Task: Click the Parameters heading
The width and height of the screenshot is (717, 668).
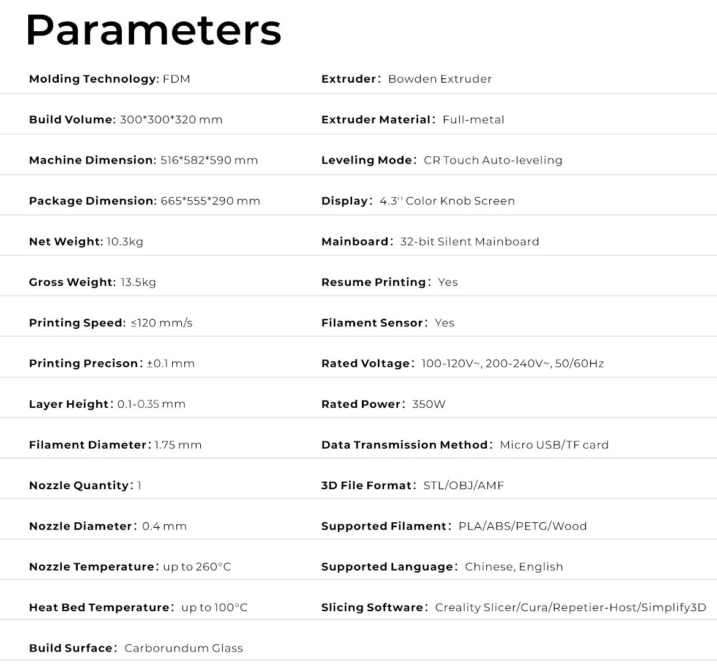Action: (x=154, y=29)
